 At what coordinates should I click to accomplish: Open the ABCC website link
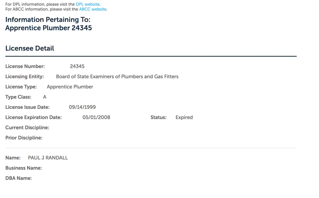tap(93, 9)
